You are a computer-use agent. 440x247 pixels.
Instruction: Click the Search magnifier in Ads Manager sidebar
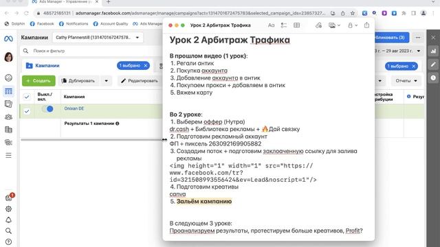[8, 231]
